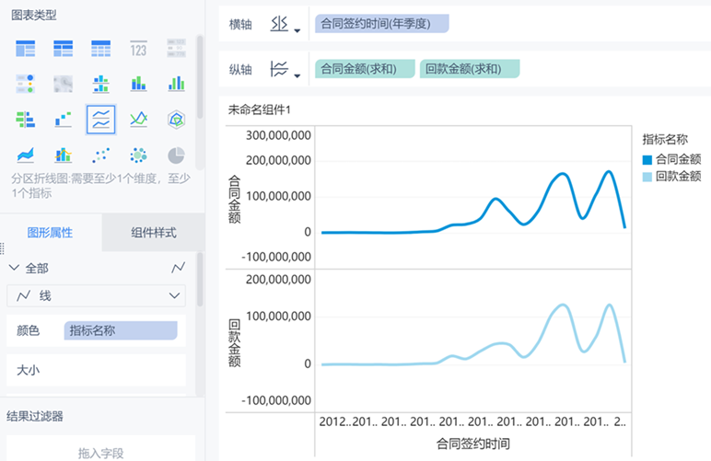
Task: Pick the waterfall chart type icon
Action: tap(63, 119)
